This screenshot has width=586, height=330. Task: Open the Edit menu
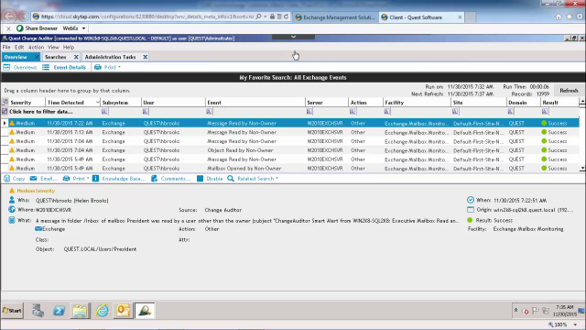pos(19,47)
